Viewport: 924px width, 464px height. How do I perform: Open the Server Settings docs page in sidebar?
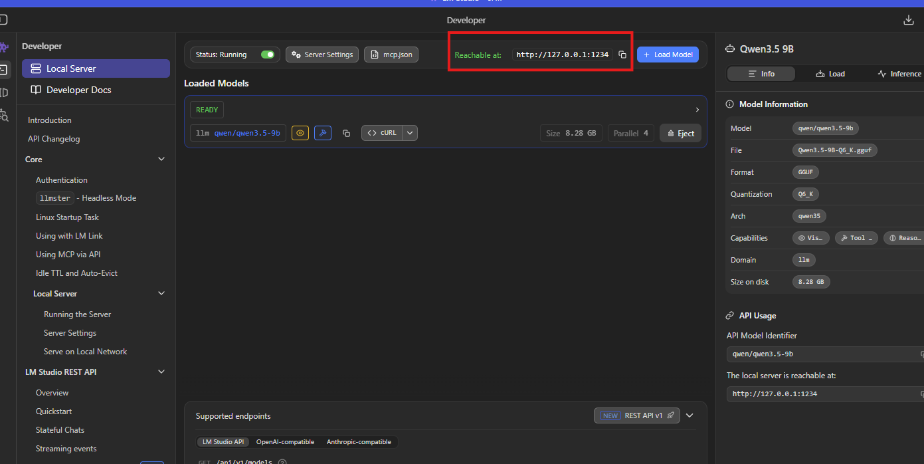click(x=70, y=333)
